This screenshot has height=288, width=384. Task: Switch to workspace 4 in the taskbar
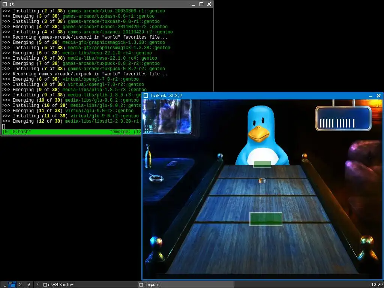[x=37, y=285]
